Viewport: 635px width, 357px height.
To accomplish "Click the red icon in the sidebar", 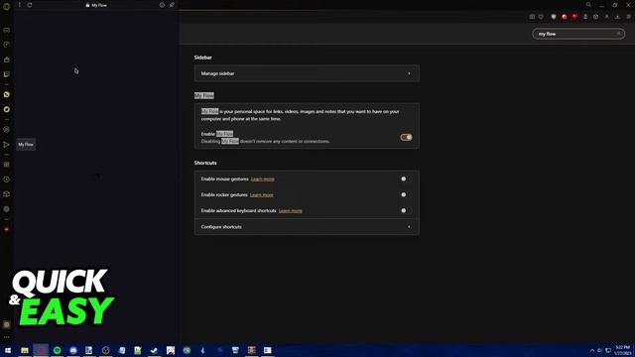I will click(7, 229).
